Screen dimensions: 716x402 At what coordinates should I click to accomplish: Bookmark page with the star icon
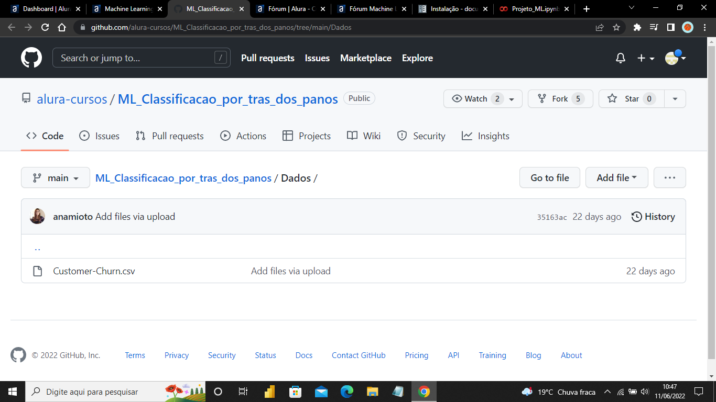pos(616,27)
